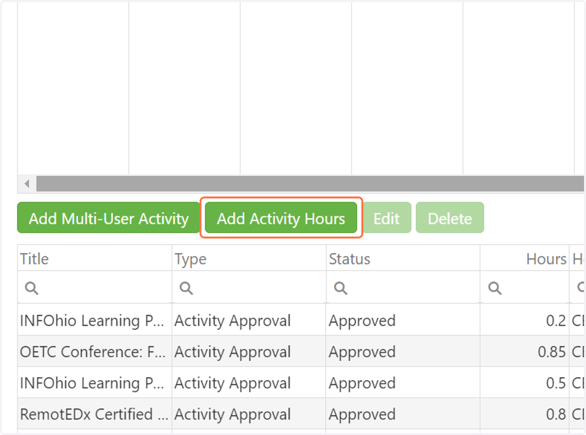Sort by the Status column header

tap(403, 259)
